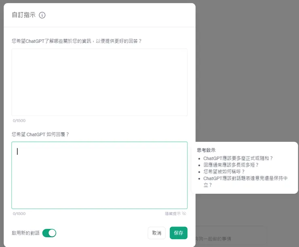Focus the 如何回覆 response text area
Screen dimensions: 299x247
[99, 175]
